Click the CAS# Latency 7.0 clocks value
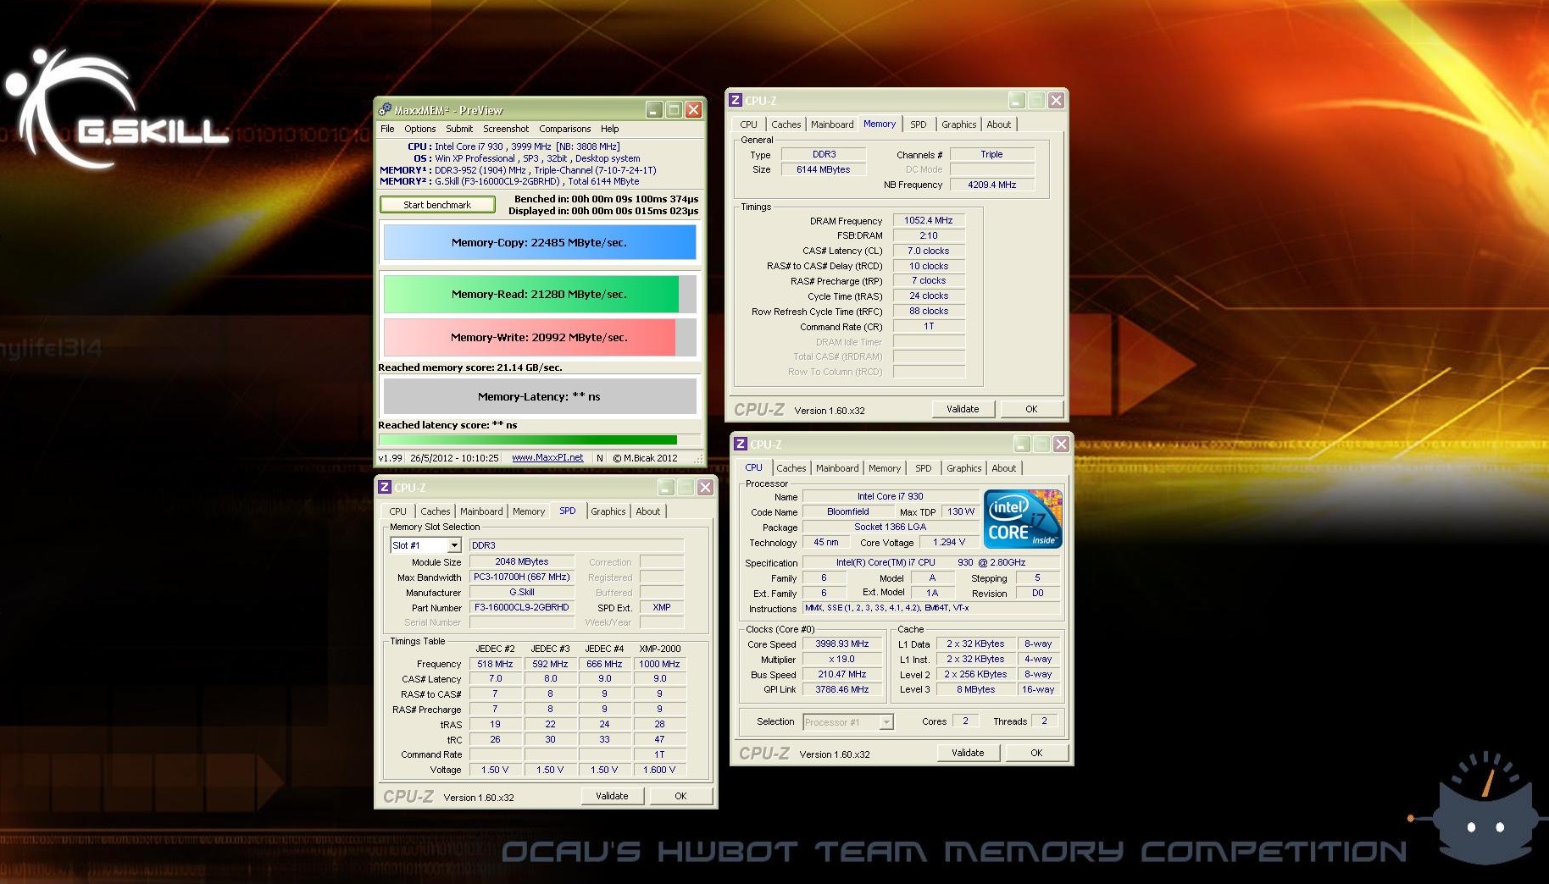This screenshot has height=884, width=1549. coord(929,251)
